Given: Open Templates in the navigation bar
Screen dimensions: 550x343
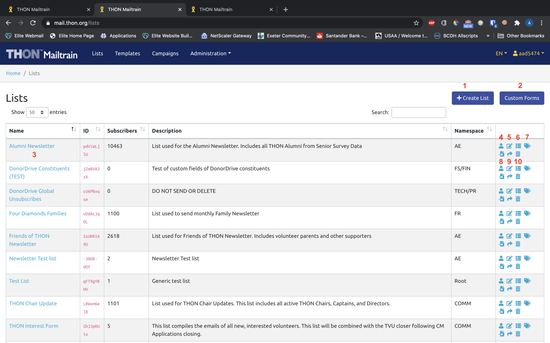Looking at the screenshot, I should click(x=127, y=54).
